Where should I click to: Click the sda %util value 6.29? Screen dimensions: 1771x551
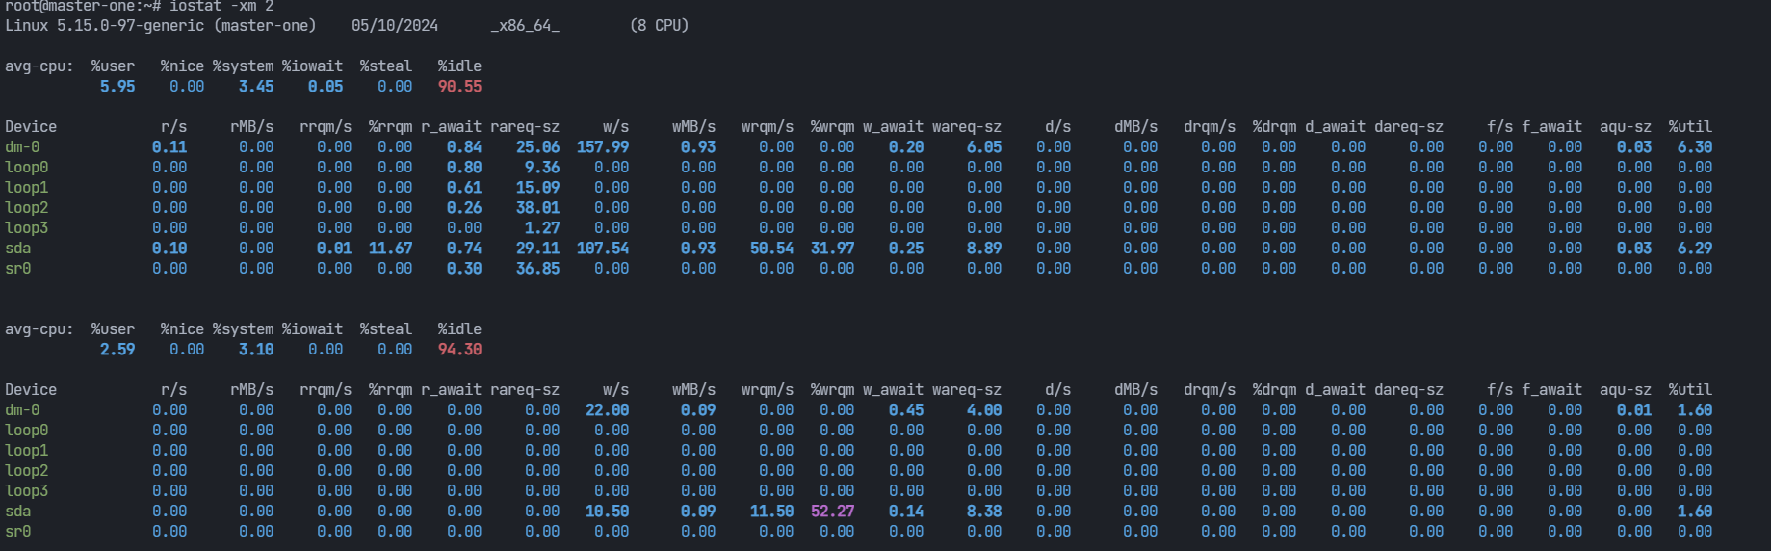click(x=1695, y=249)
